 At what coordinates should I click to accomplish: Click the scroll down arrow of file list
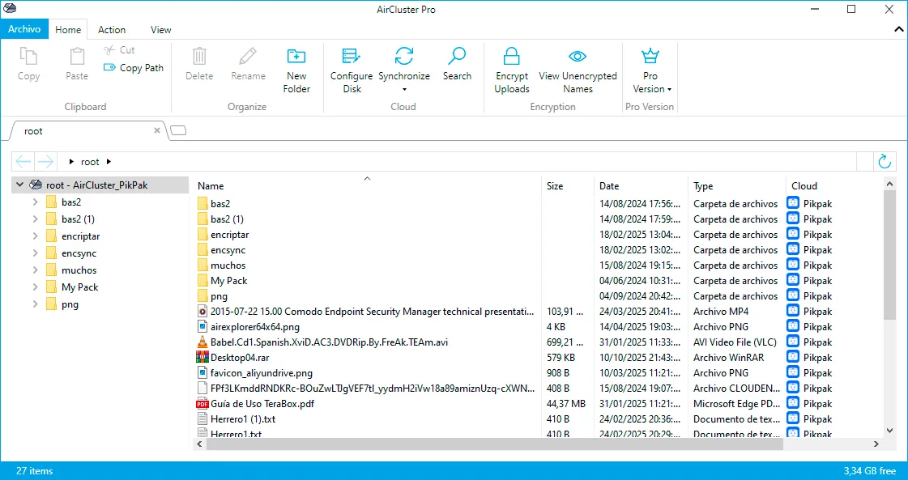890,430
